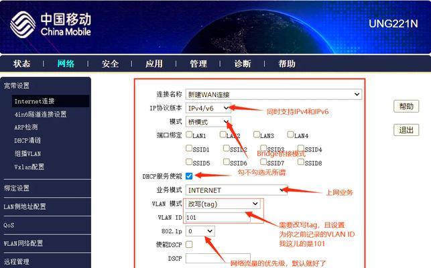Screen dimensions: 431x268
Task: Check the SSID4 binding box
Action: click(x=301, y=148)
